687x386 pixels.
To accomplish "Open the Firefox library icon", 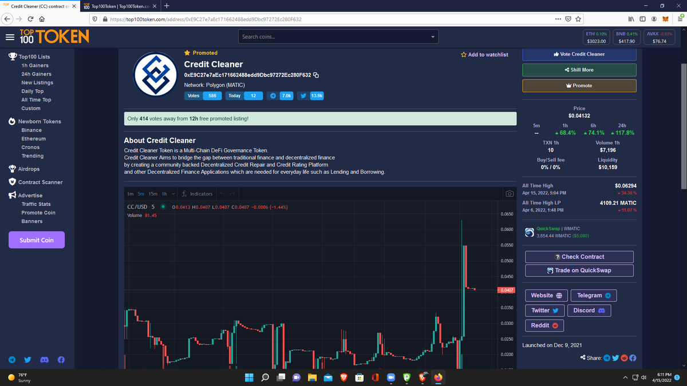I will 630,19.
